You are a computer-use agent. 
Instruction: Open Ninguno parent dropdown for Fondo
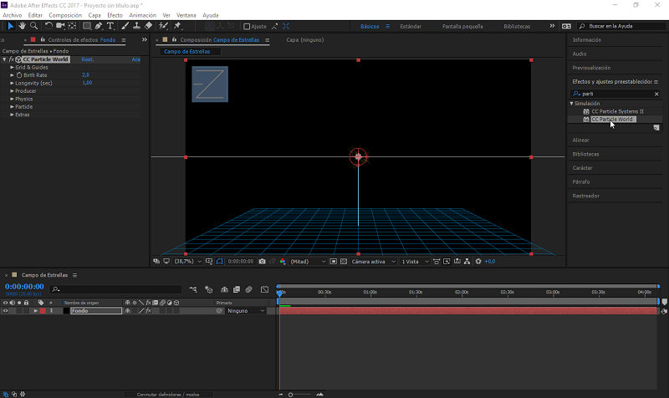(245, 311)
